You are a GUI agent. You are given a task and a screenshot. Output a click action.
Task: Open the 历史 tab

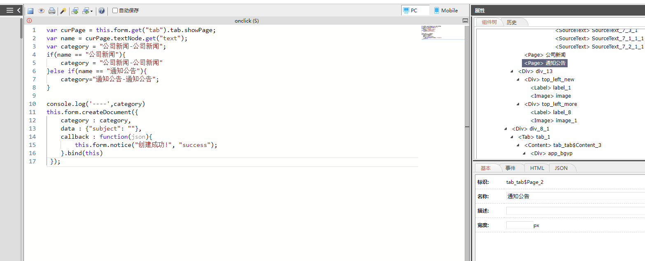(x=512, y=22)
